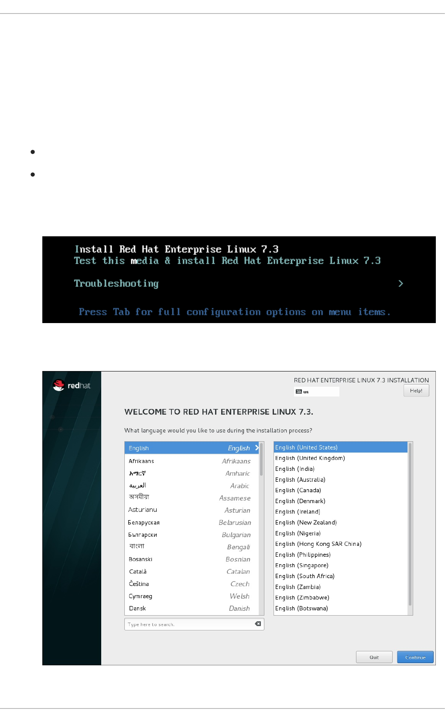
Task: Select Bulgarian language row
Action: [x=192, y=535]
